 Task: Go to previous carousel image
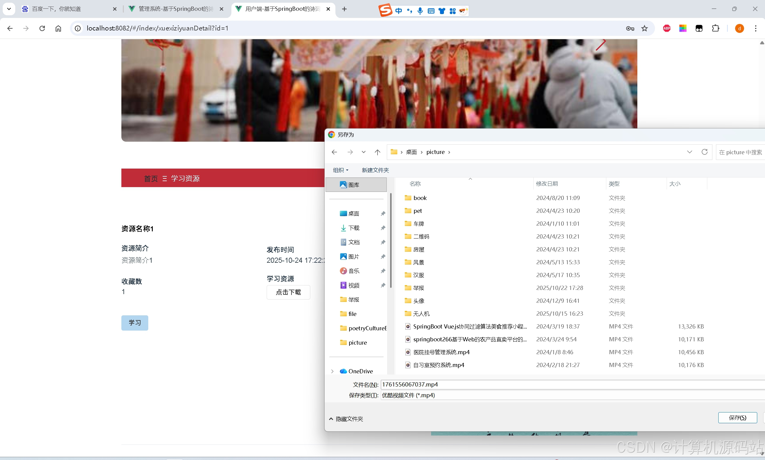point(158,45)
